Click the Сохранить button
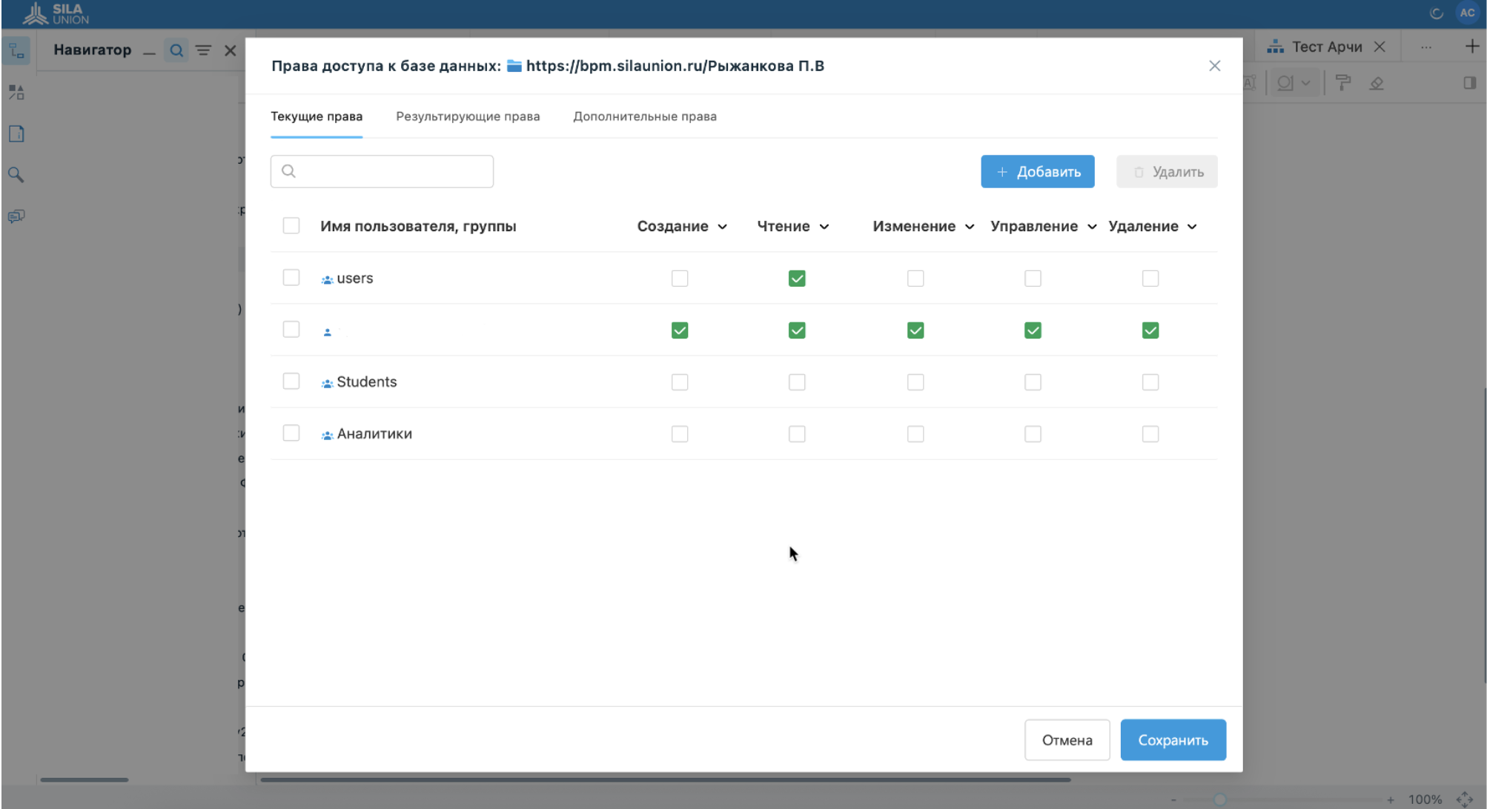 point(1173,740)
